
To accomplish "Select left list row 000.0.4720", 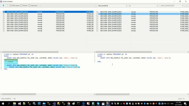I will point(48,12).
